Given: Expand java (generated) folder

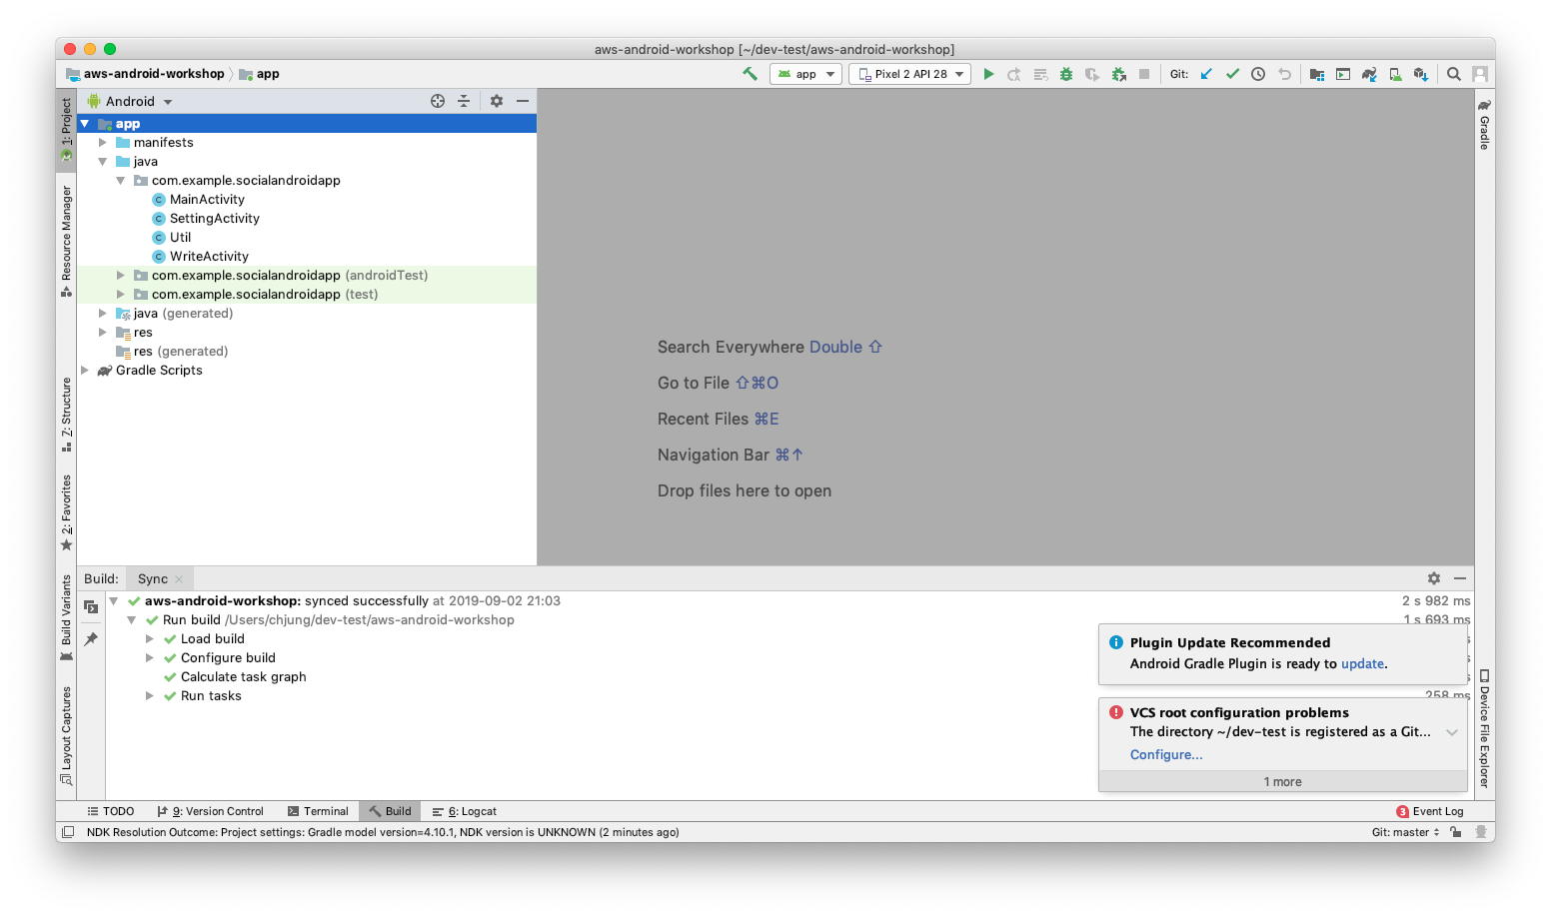Looking at the screenshot, I should tap(103, 314).
